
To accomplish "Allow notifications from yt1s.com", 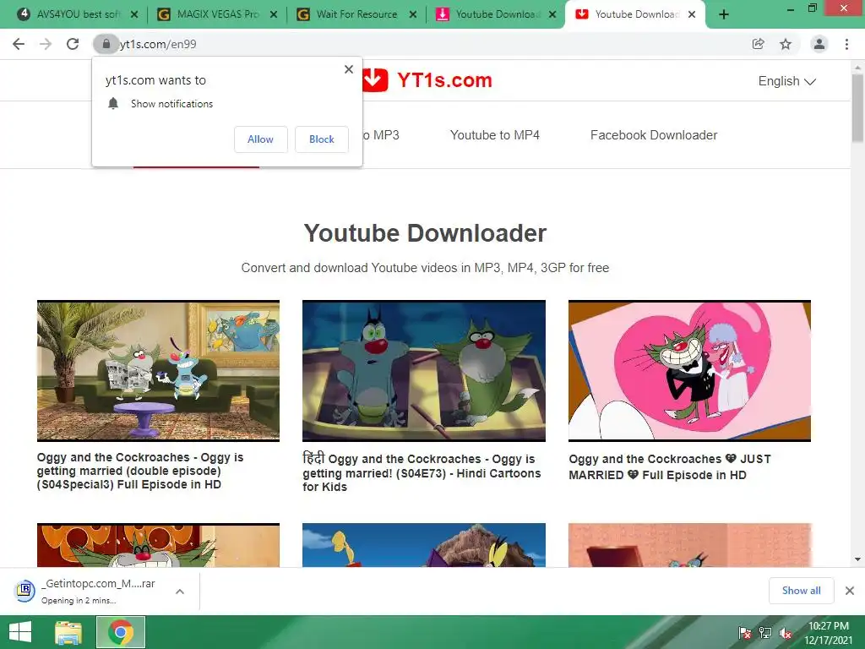I will tap(260, 139).
